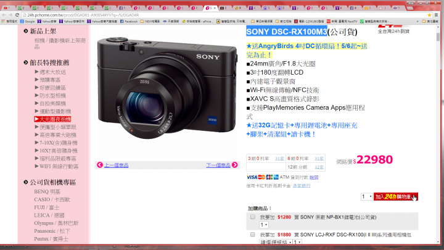Open the 3期0利率 31家 banks link
The height and width of the screenshot is (250, 444).
click(279, 159)
